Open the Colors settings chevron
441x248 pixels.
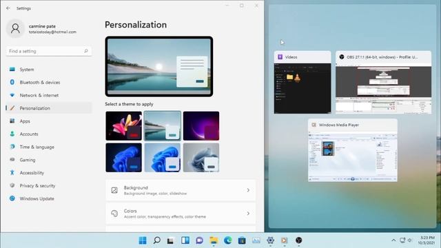[248, 214]
